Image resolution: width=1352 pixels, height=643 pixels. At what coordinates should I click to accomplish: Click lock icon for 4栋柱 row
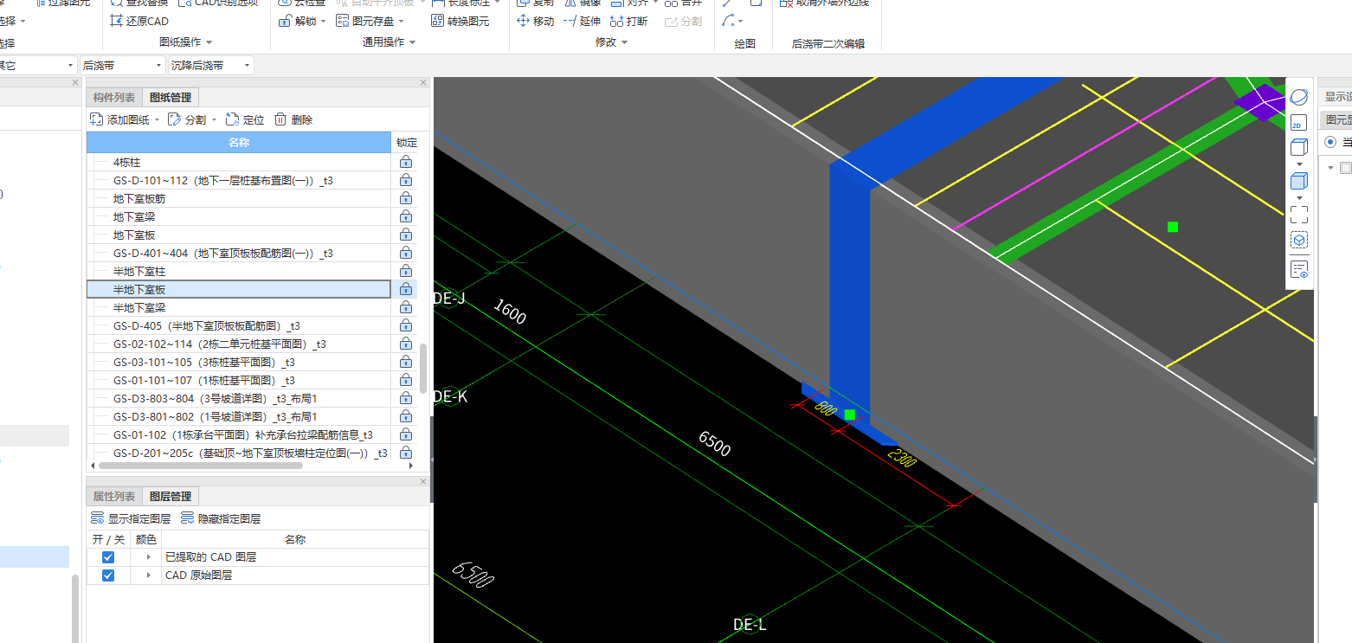[x=405, y=162]
